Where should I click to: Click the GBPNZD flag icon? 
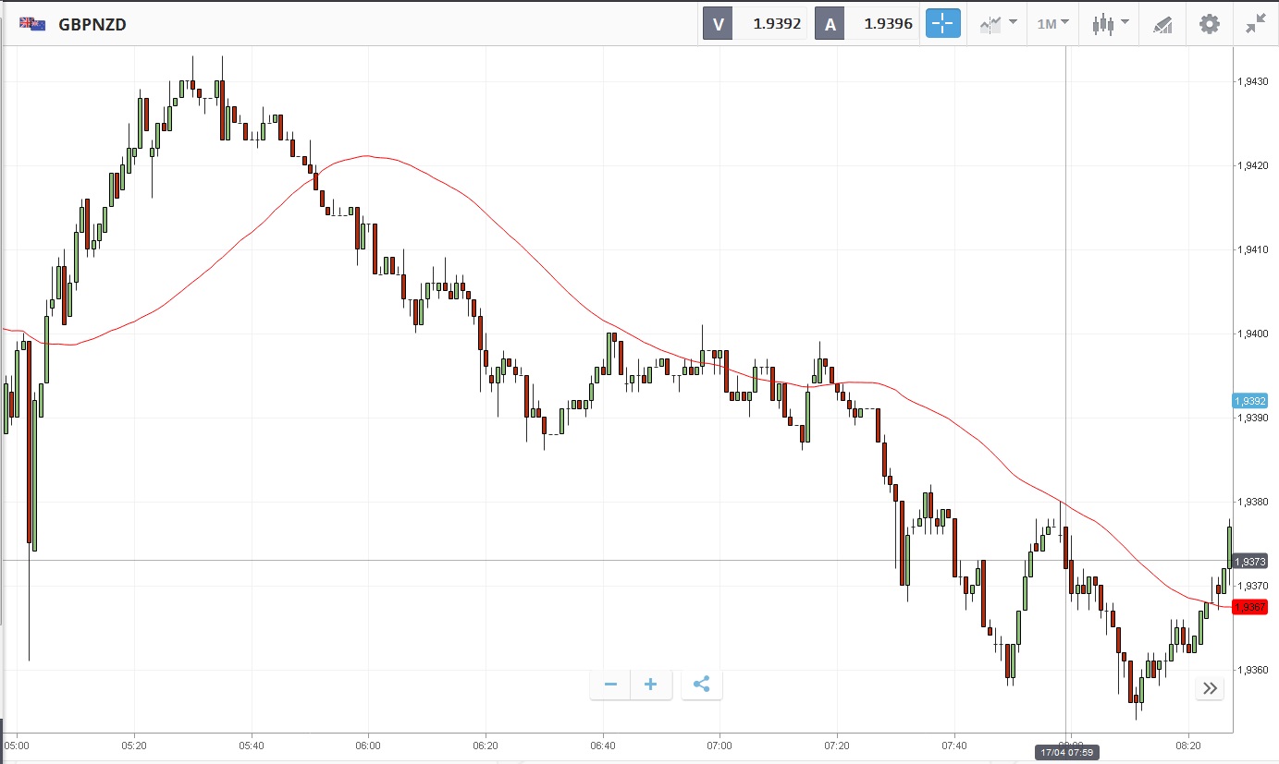pyautogui.click(x=33, y=24)
